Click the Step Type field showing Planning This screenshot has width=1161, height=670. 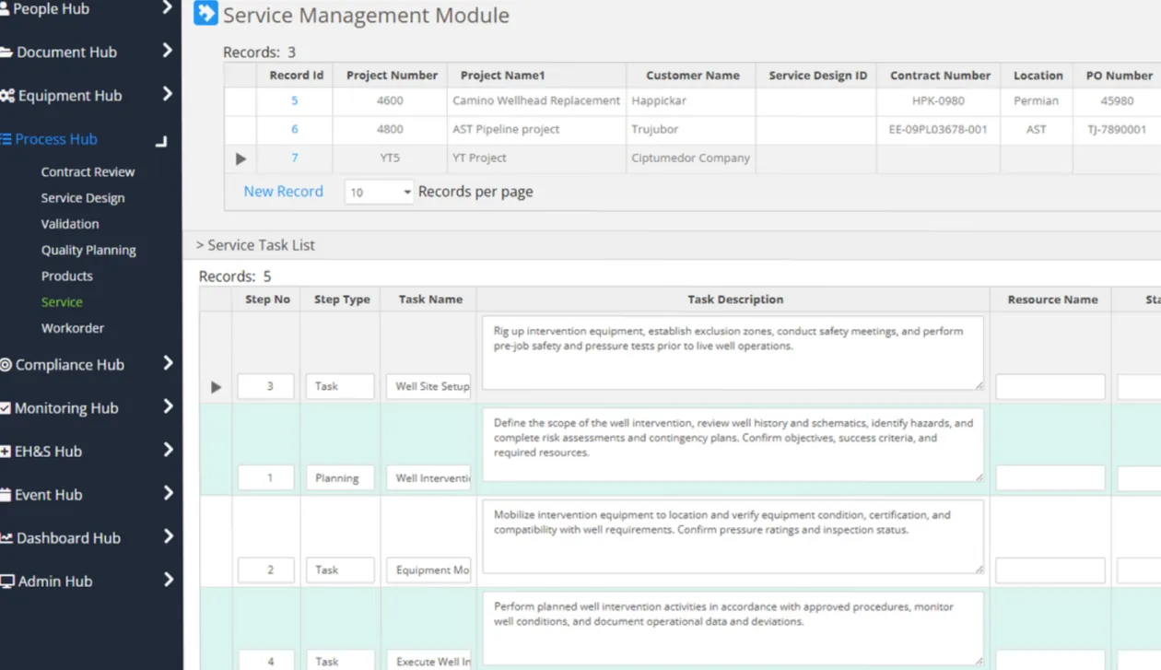point(340,478)
